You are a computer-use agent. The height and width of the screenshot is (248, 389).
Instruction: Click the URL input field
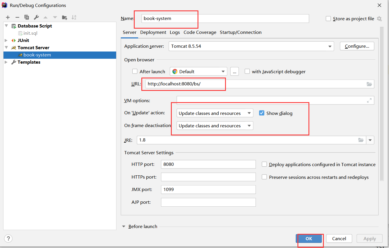point(260,84)
